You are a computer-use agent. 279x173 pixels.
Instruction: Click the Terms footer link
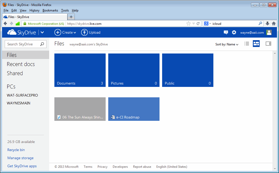88,166
